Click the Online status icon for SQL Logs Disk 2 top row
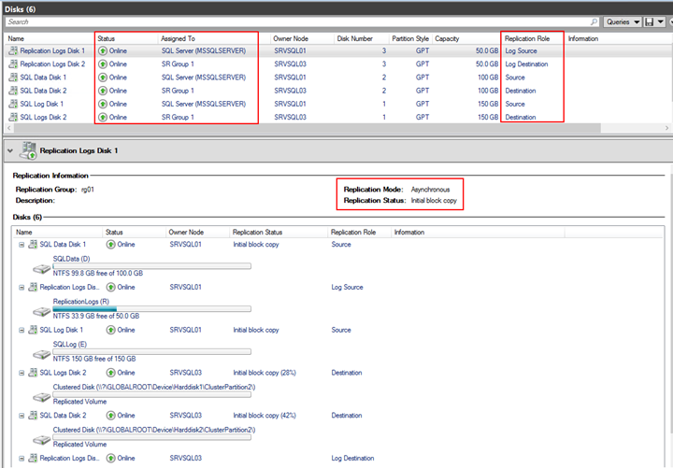 [x=103, y=117]
